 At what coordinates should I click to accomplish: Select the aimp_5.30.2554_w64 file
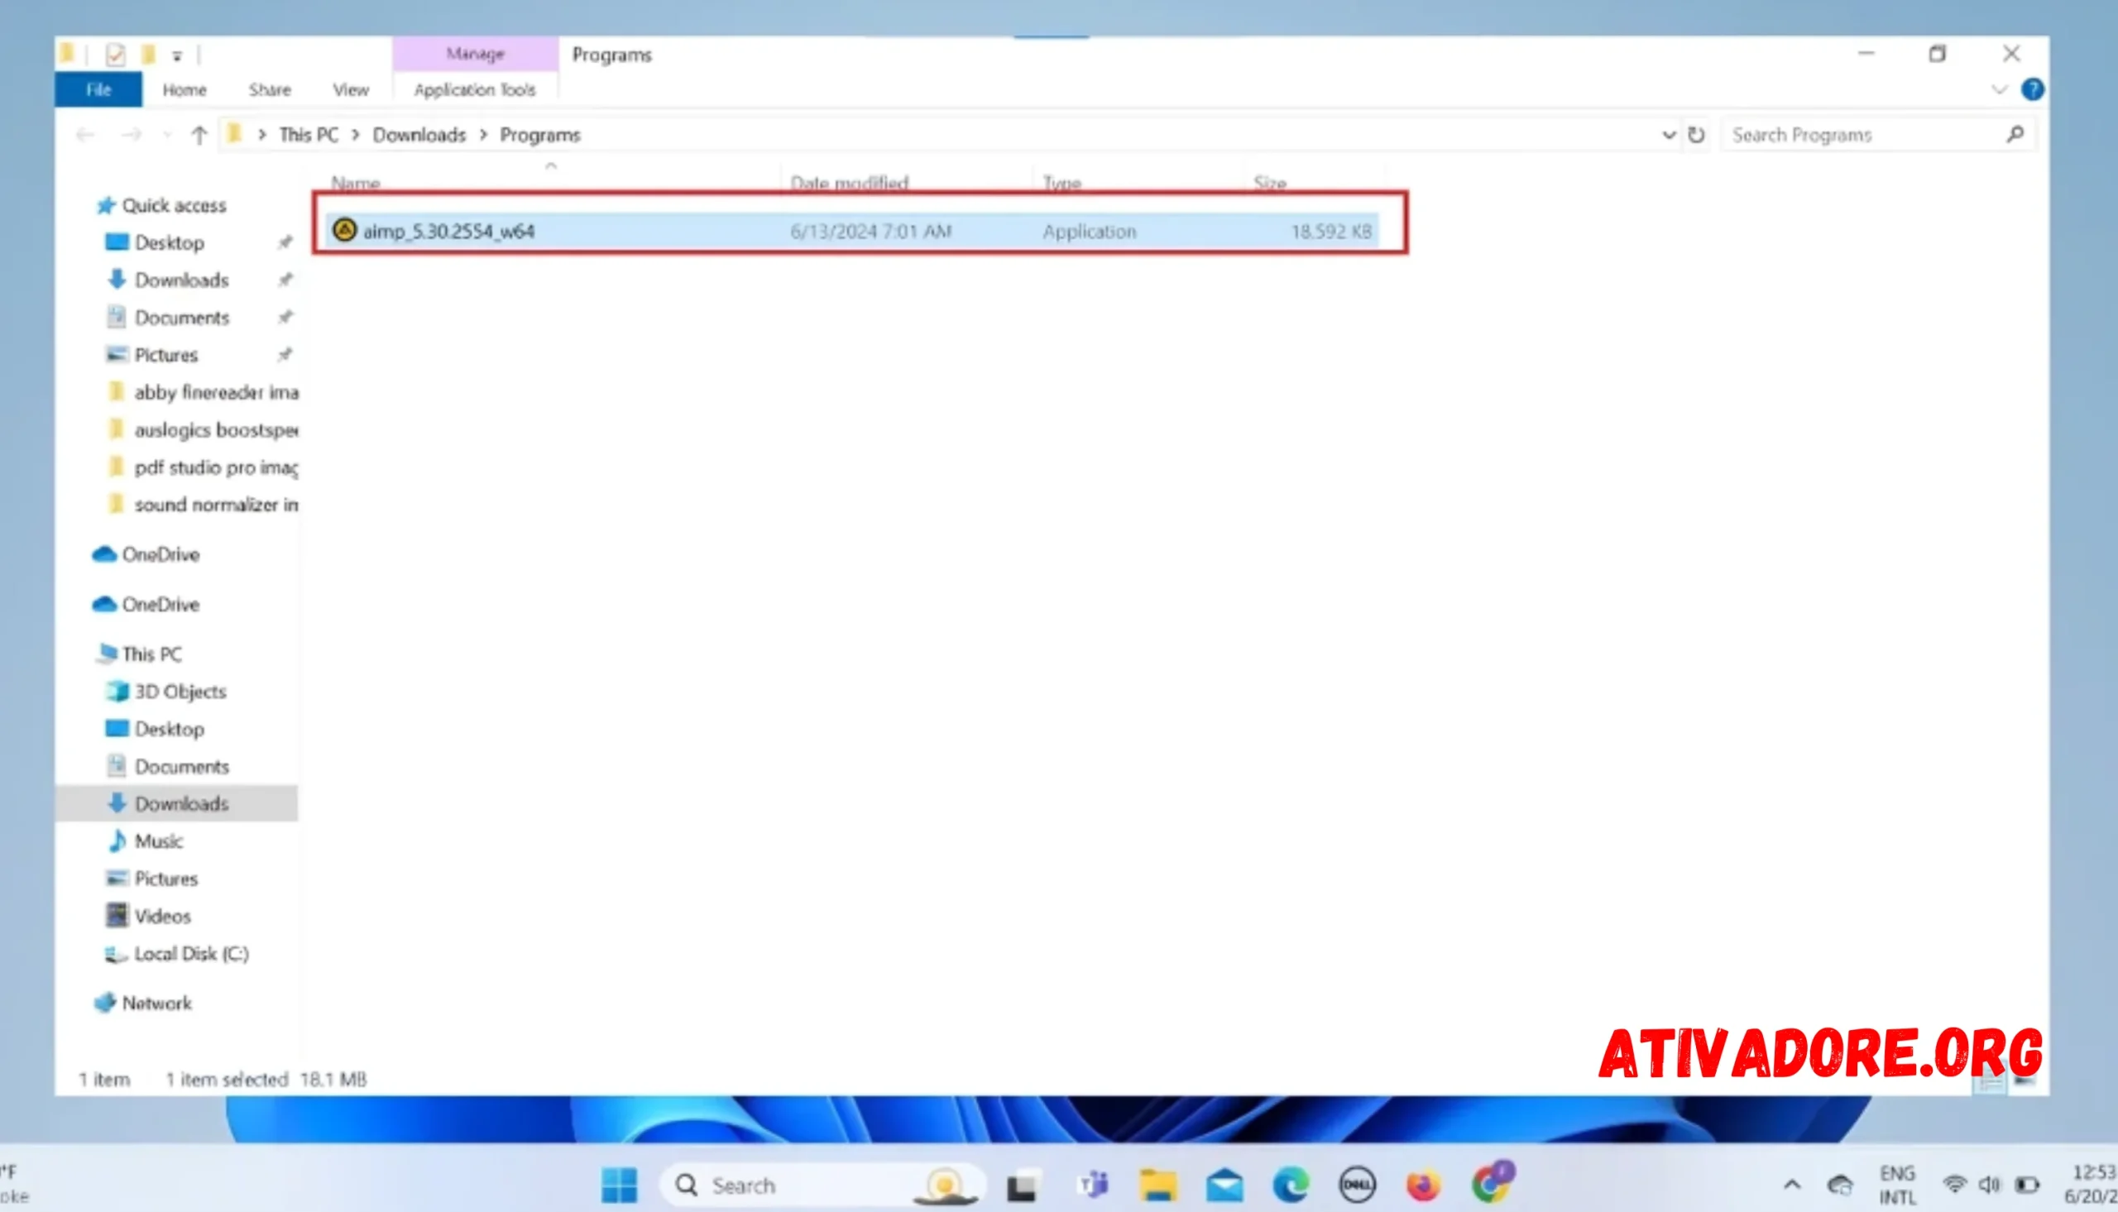point(851,231)
